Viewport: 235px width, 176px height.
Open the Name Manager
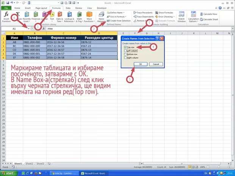point(102,17)
